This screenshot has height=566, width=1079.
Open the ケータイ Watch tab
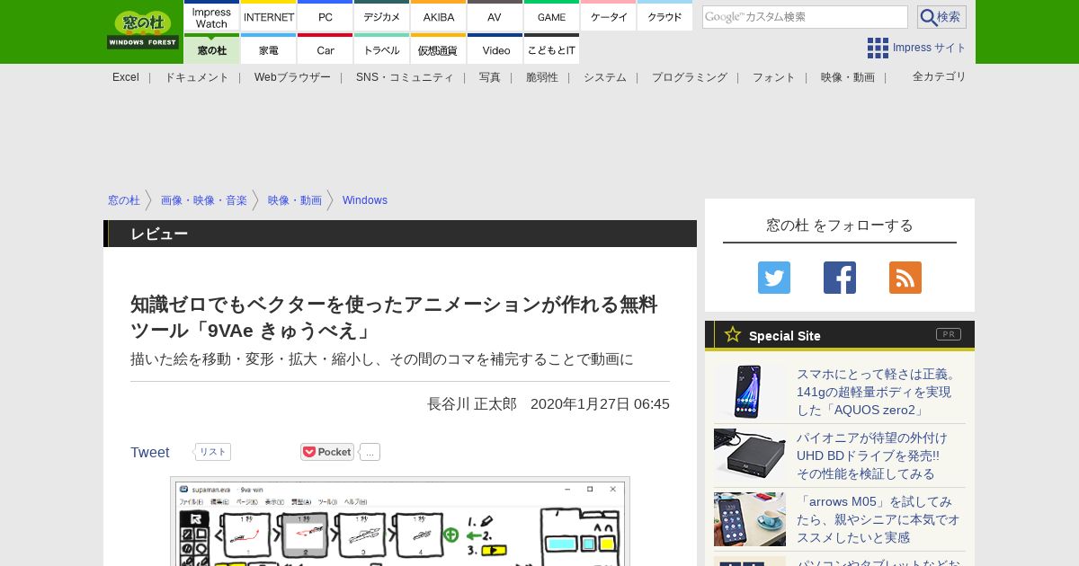pos(609,16)
